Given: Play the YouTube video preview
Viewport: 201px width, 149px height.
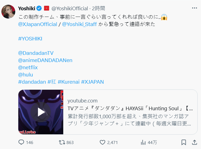Looking at the screenshot, I should [41, 112].
